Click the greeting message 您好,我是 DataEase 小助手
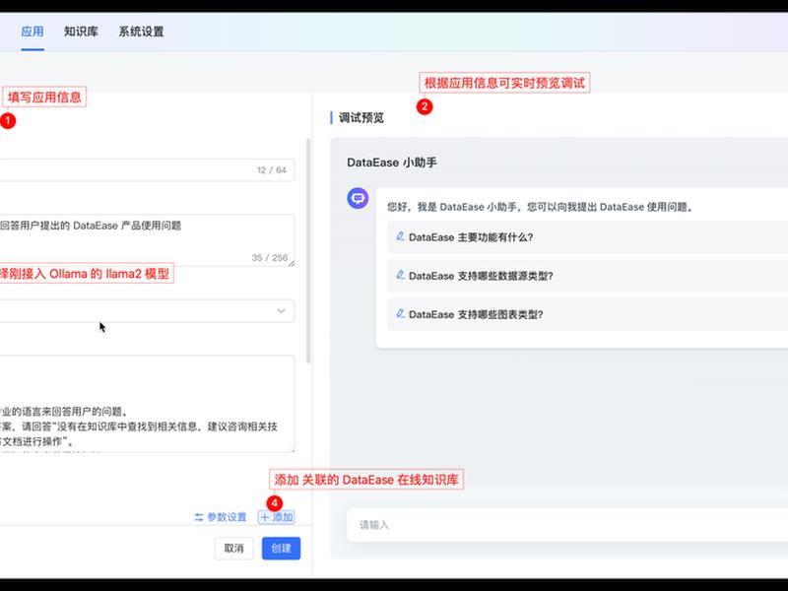788x591 pixels. 541,207
